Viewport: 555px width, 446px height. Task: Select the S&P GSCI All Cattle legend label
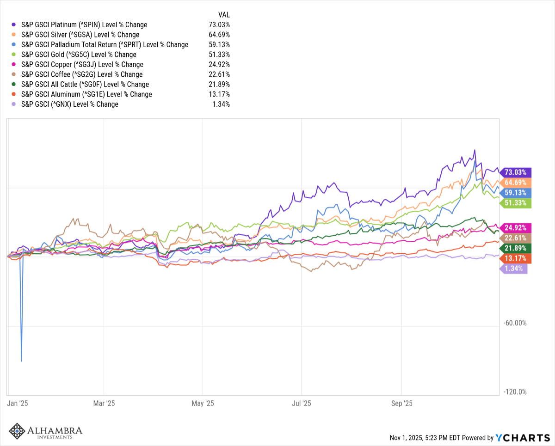[x=85, y=85]
